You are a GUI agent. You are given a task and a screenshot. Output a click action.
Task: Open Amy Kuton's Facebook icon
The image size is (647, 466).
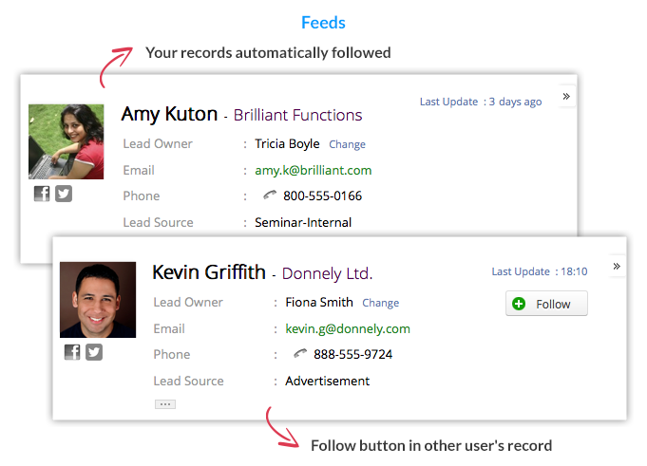42,194
